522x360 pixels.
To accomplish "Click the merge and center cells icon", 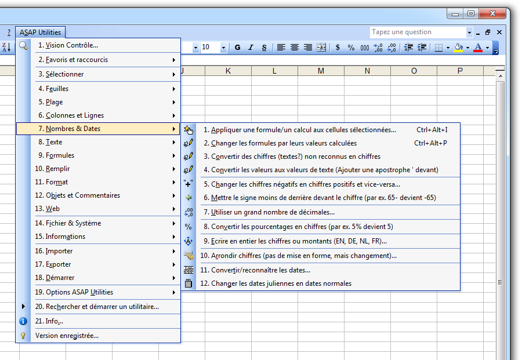I will click(x=321, y=48).
